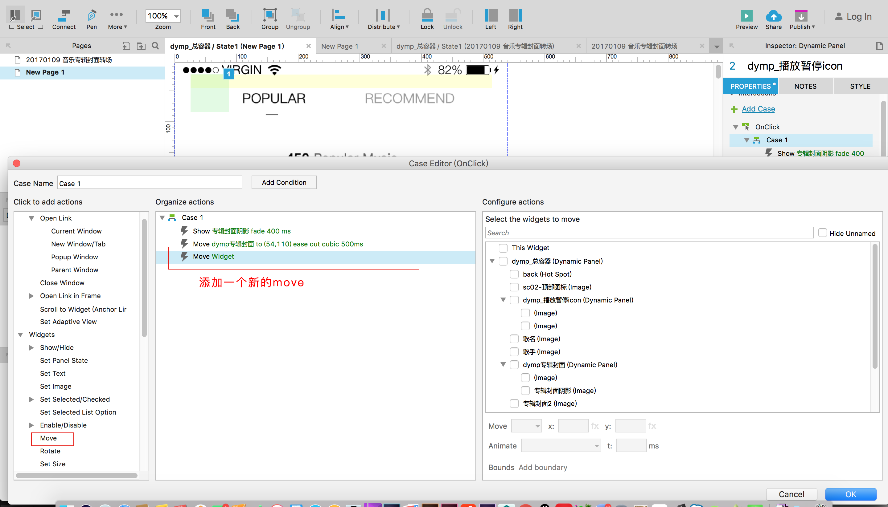
Task: Open the Zoom 100% dropdown
Action: [176, 16]
